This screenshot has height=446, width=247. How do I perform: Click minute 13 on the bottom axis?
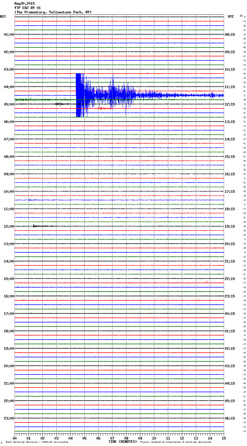196,438
